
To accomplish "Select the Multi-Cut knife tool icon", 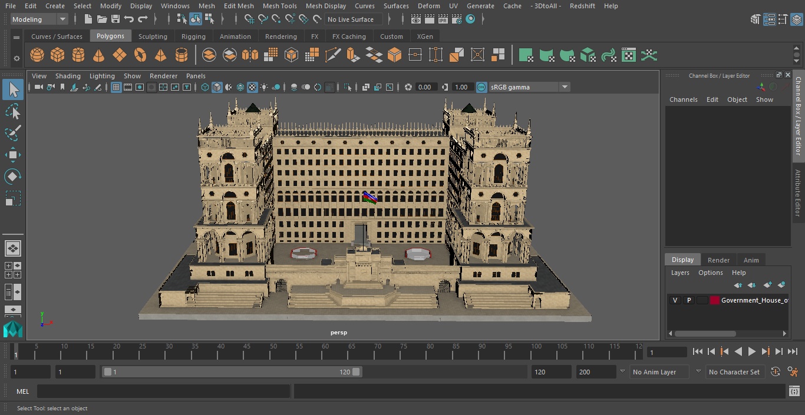I will pos(333,55).
